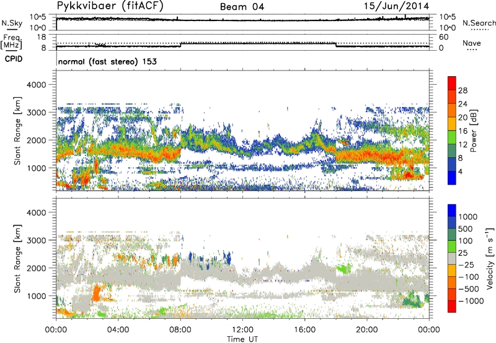Click the "20:00" time tick label

(367, 330)
